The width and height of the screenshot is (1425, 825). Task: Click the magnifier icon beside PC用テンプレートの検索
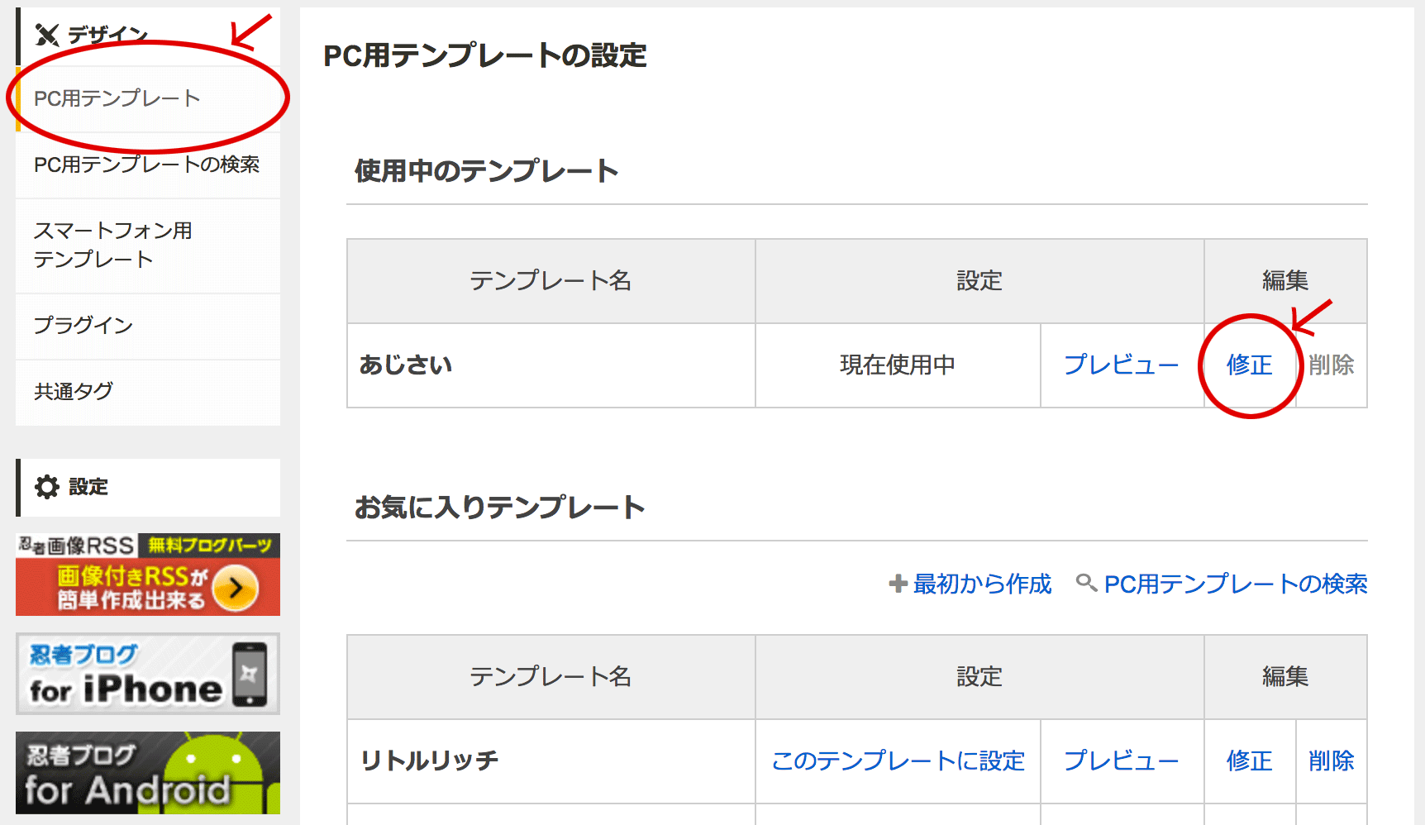[x=1086, y=583]
